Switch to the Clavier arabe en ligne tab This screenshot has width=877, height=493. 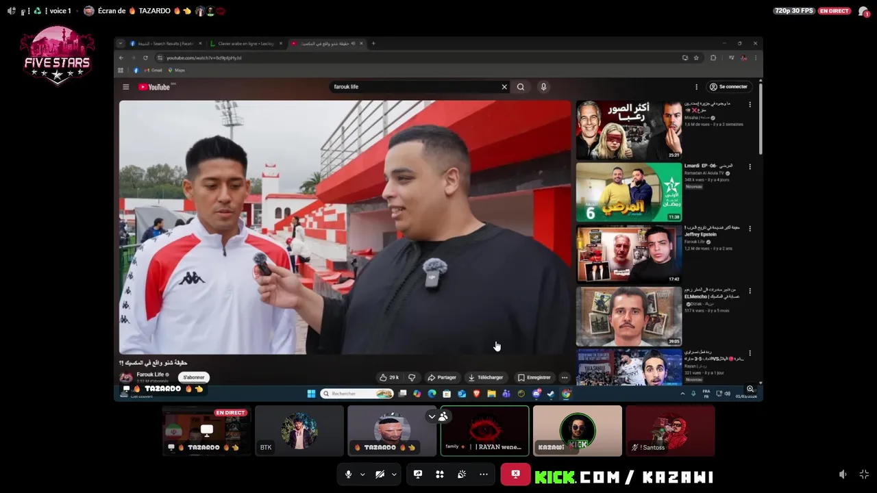point(245,43)
